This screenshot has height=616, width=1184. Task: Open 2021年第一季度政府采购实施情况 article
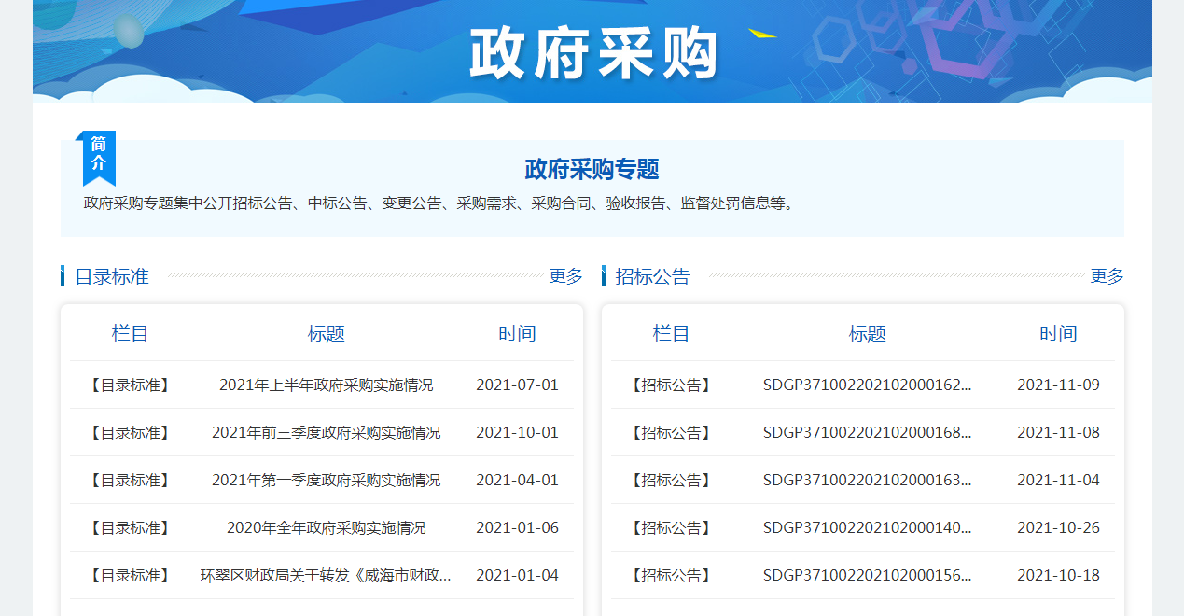pos(326,480)
